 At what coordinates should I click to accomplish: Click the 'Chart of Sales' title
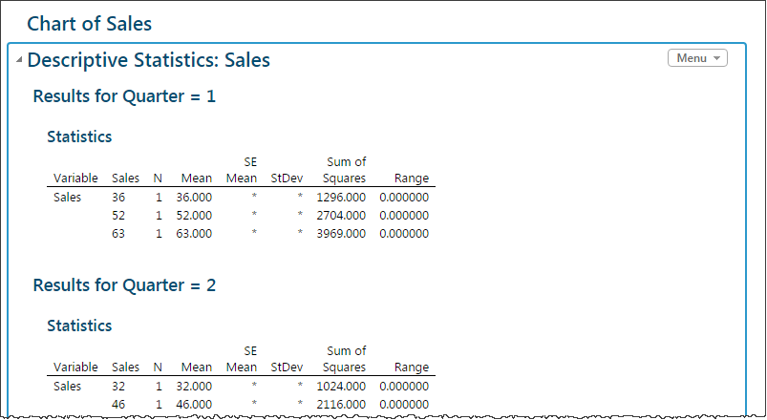click(x=89, y=24)
